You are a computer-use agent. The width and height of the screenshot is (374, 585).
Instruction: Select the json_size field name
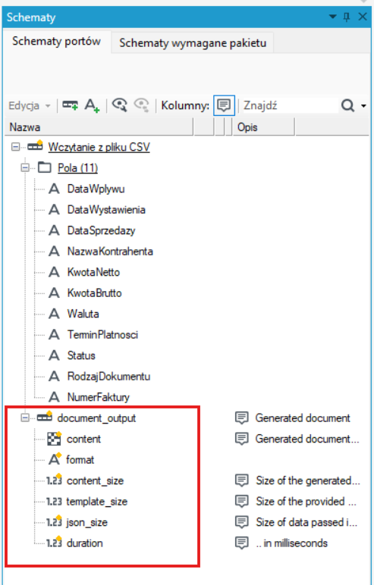pyautogui.click(x=87, y=523)
